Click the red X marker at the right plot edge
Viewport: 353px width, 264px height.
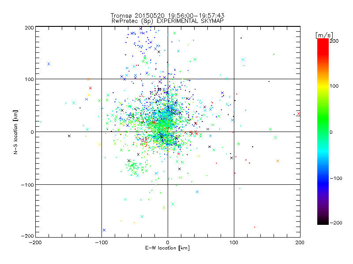coord(299,114)
